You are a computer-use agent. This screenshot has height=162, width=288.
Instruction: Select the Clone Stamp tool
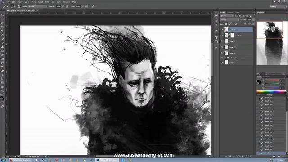[x=2, y=47]
